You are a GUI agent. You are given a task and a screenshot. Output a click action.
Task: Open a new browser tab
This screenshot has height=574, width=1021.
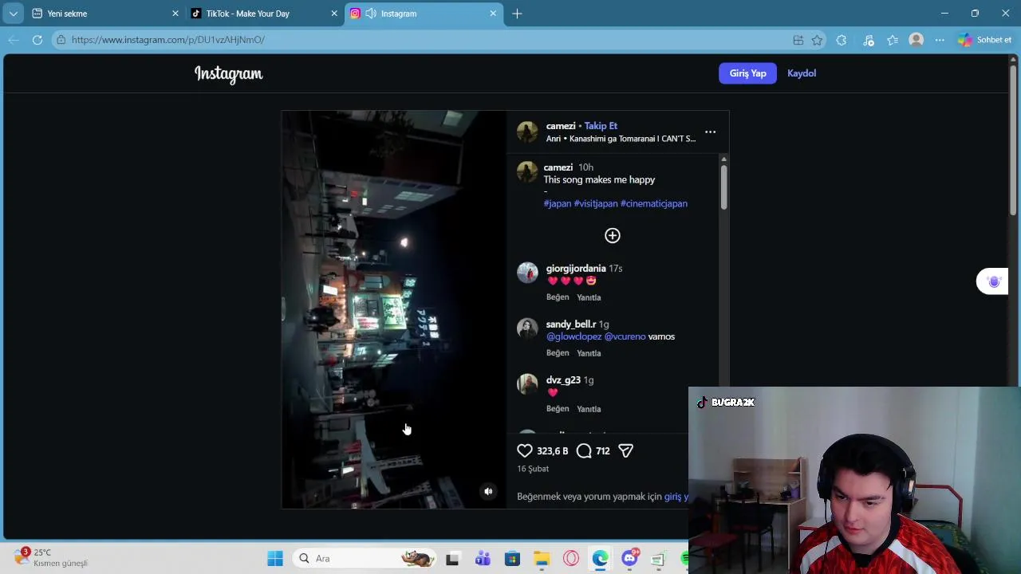click(517, 14)
